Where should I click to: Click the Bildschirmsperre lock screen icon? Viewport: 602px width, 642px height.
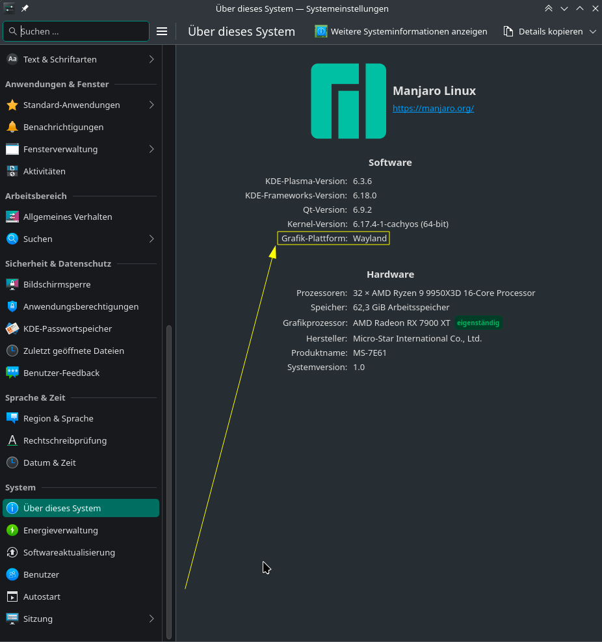(12, 284)
